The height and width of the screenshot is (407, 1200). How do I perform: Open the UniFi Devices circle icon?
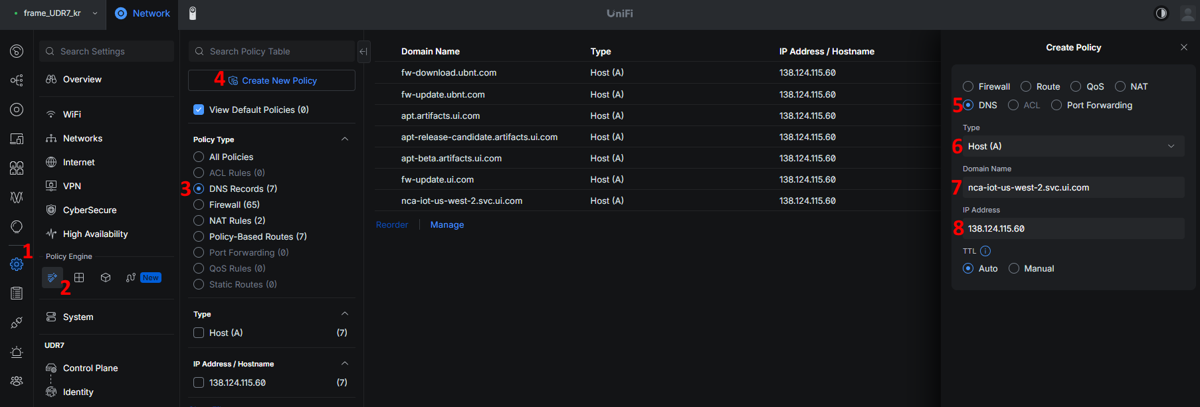point(17,110)
